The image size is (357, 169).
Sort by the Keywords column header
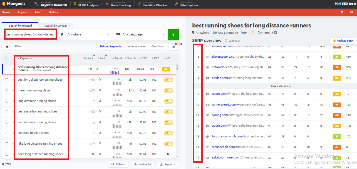25,58
